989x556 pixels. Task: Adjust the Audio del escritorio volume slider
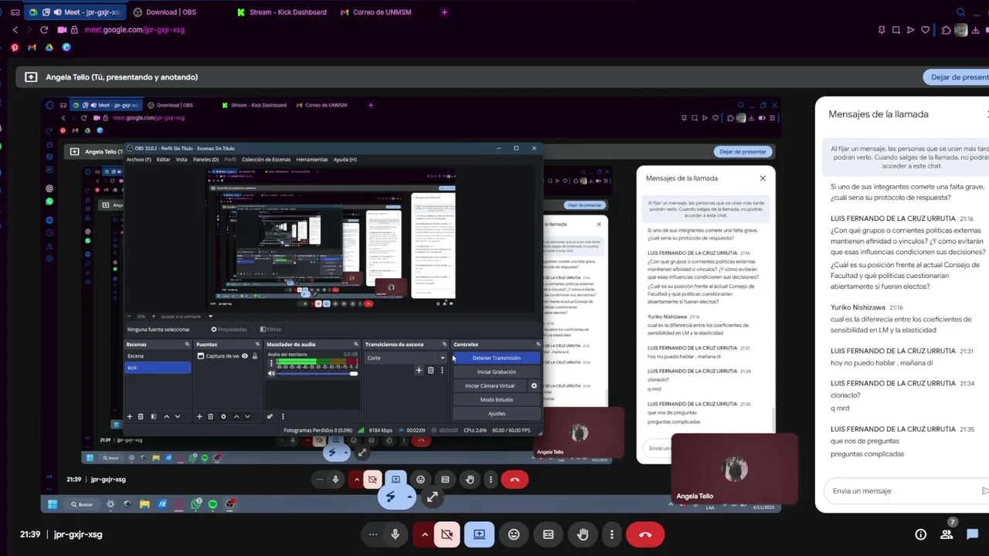point(317,374)
